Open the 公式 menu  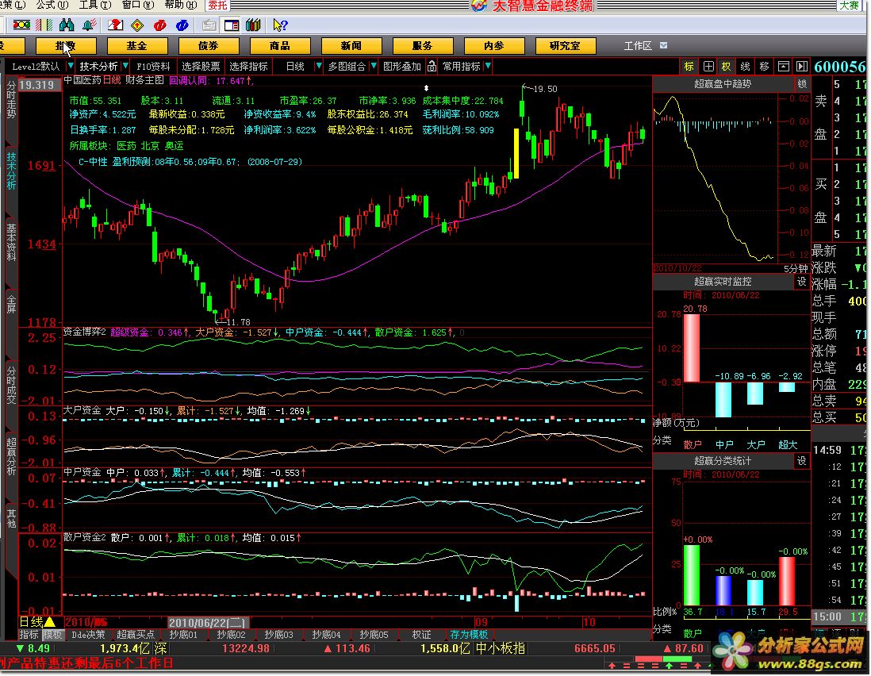[x=52, y=5]
